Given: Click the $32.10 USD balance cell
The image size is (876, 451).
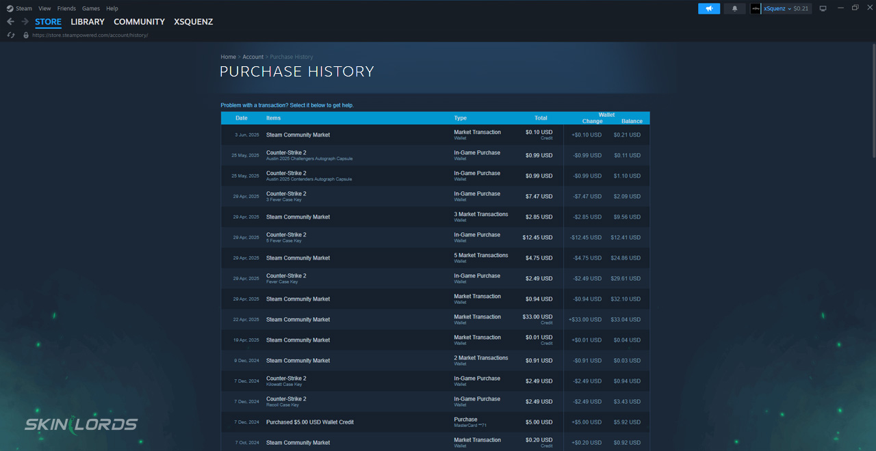Looking at the screenshot, I should [x=626, y=299].
